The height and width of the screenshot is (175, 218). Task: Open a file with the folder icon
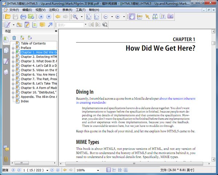[8, 17]
